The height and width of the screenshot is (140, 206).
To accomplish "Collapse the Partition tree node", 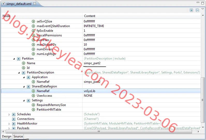I will (14, 59).
